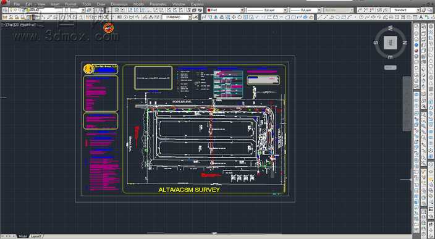Click the AutoCAD application button
The height and width of the screenshot is (239, 435).
click(x=4, y=2)
